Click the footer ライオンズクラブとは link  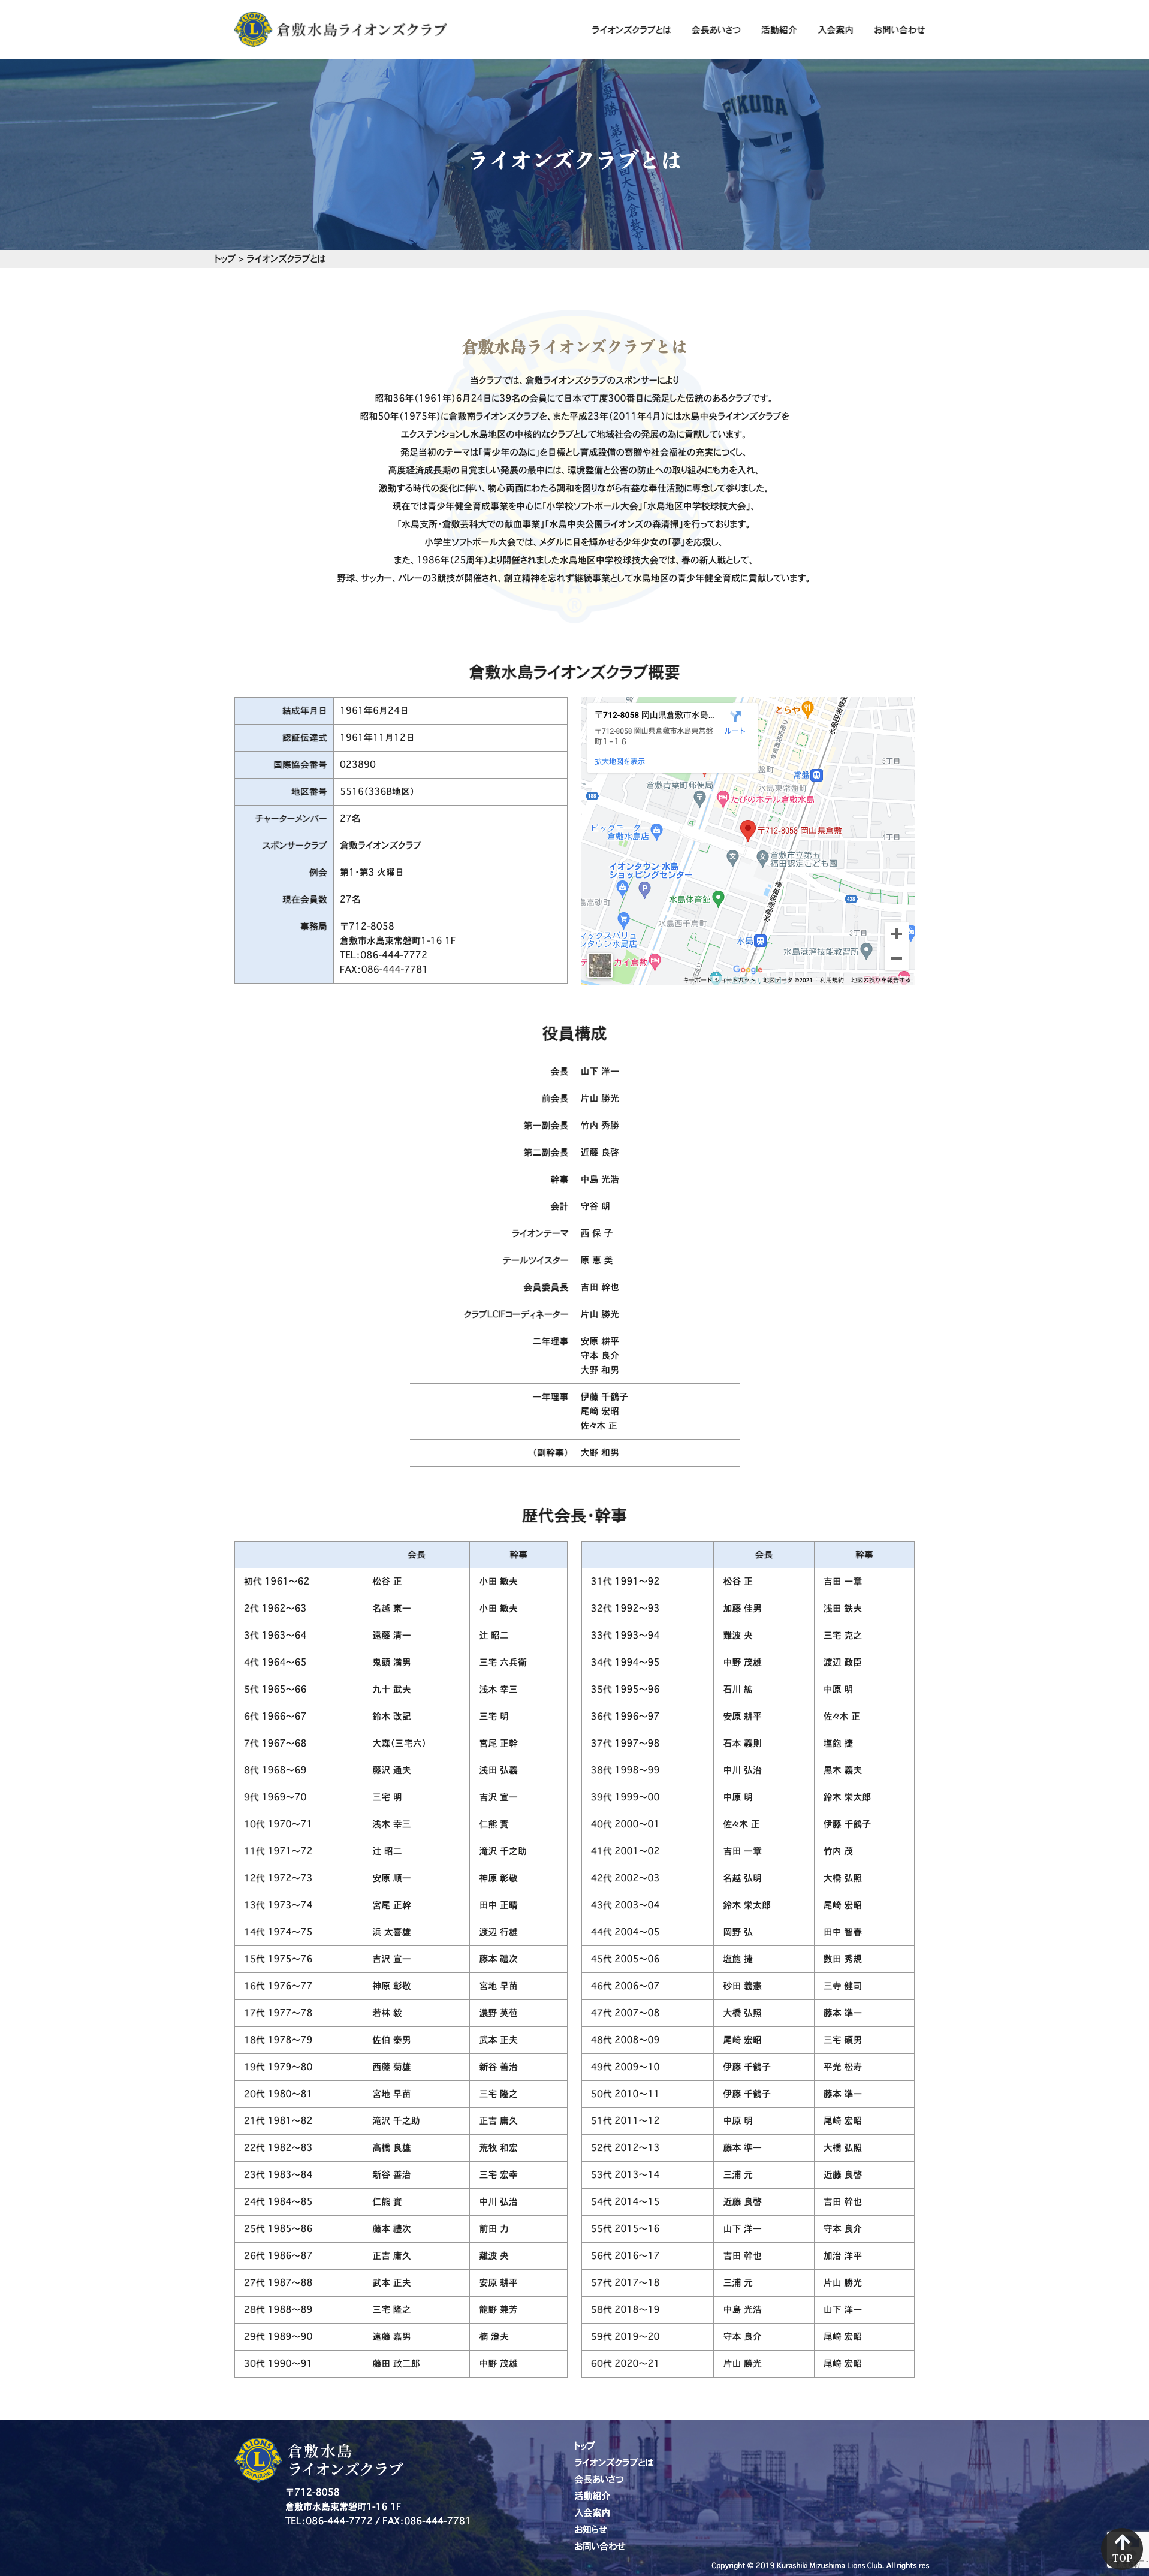[613, 2462]
